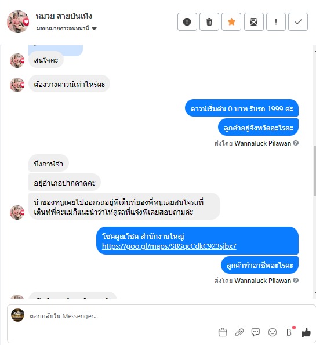
Task: Click the customer name in the conversation header
Action: (x=64, y=16)
